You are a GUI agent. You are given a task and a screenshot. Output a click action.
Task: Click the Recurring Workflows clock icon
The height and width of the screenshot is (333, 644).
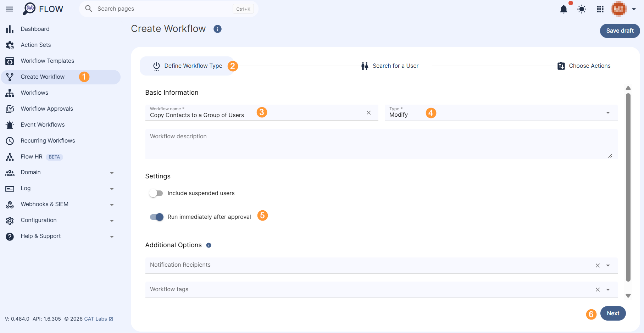(10, 141)
